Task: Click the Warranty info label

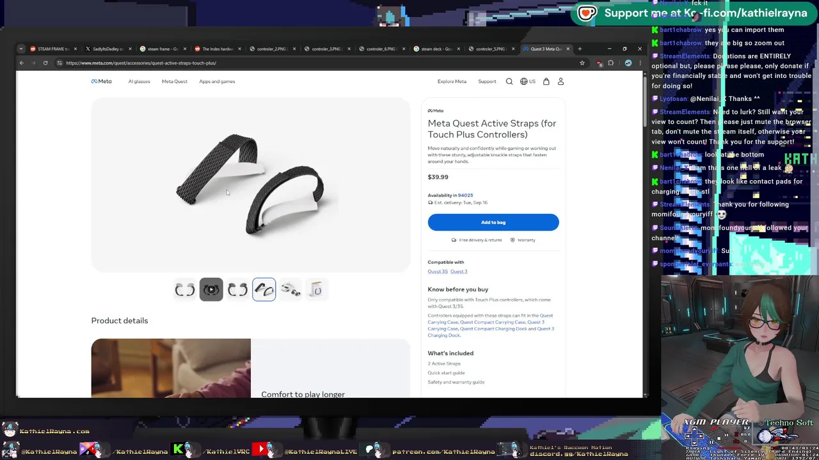Action: [x=523, y=240]
